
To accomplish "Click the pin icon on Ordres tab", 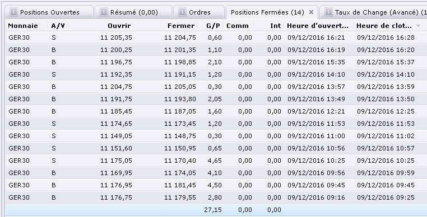I will (x=182, y=12).
